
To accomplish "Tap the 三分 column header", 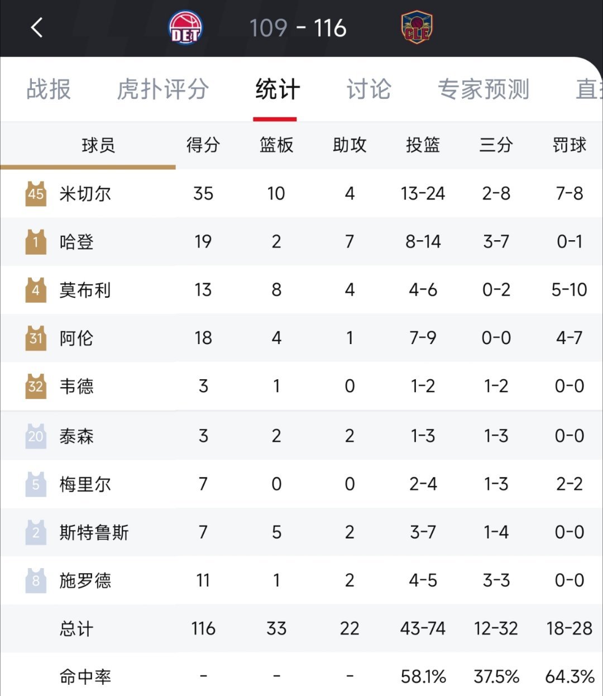I will [x=496, y=145].
